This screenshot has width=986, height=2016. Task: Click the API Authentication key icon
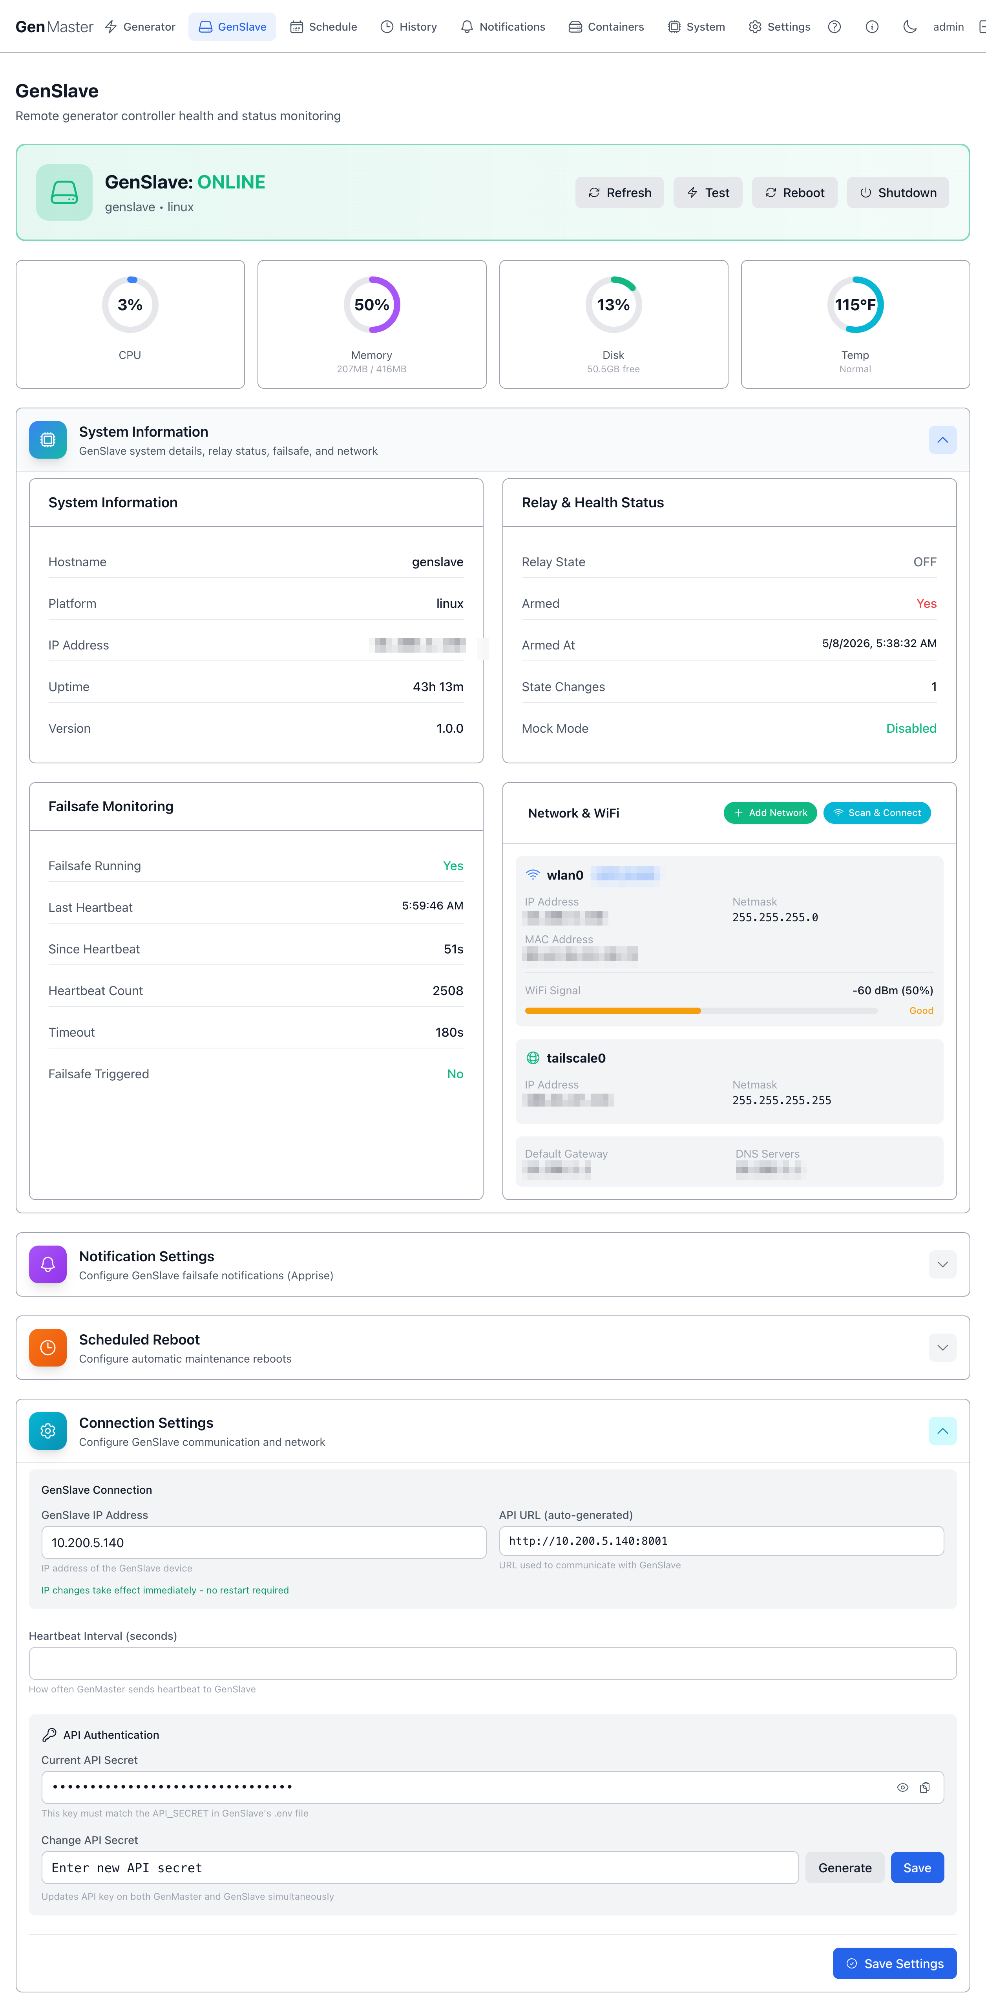pyautogui.click(x=49, y=1735)
